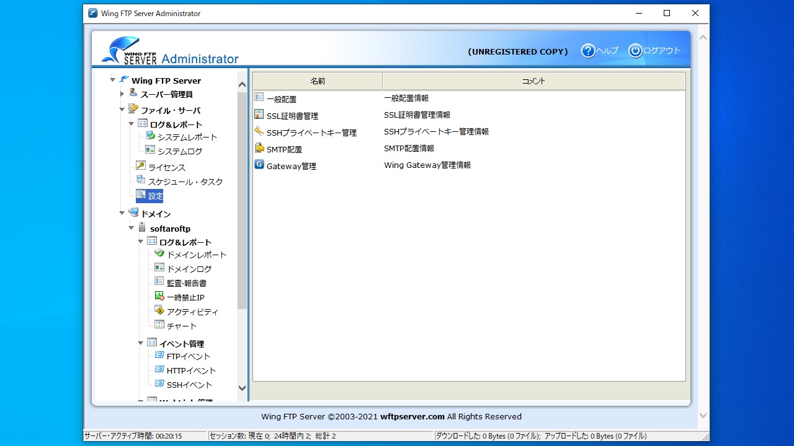Click the tree panel scrollbar thumb
This screenshot has width=794, height=446.
[242, 201]
